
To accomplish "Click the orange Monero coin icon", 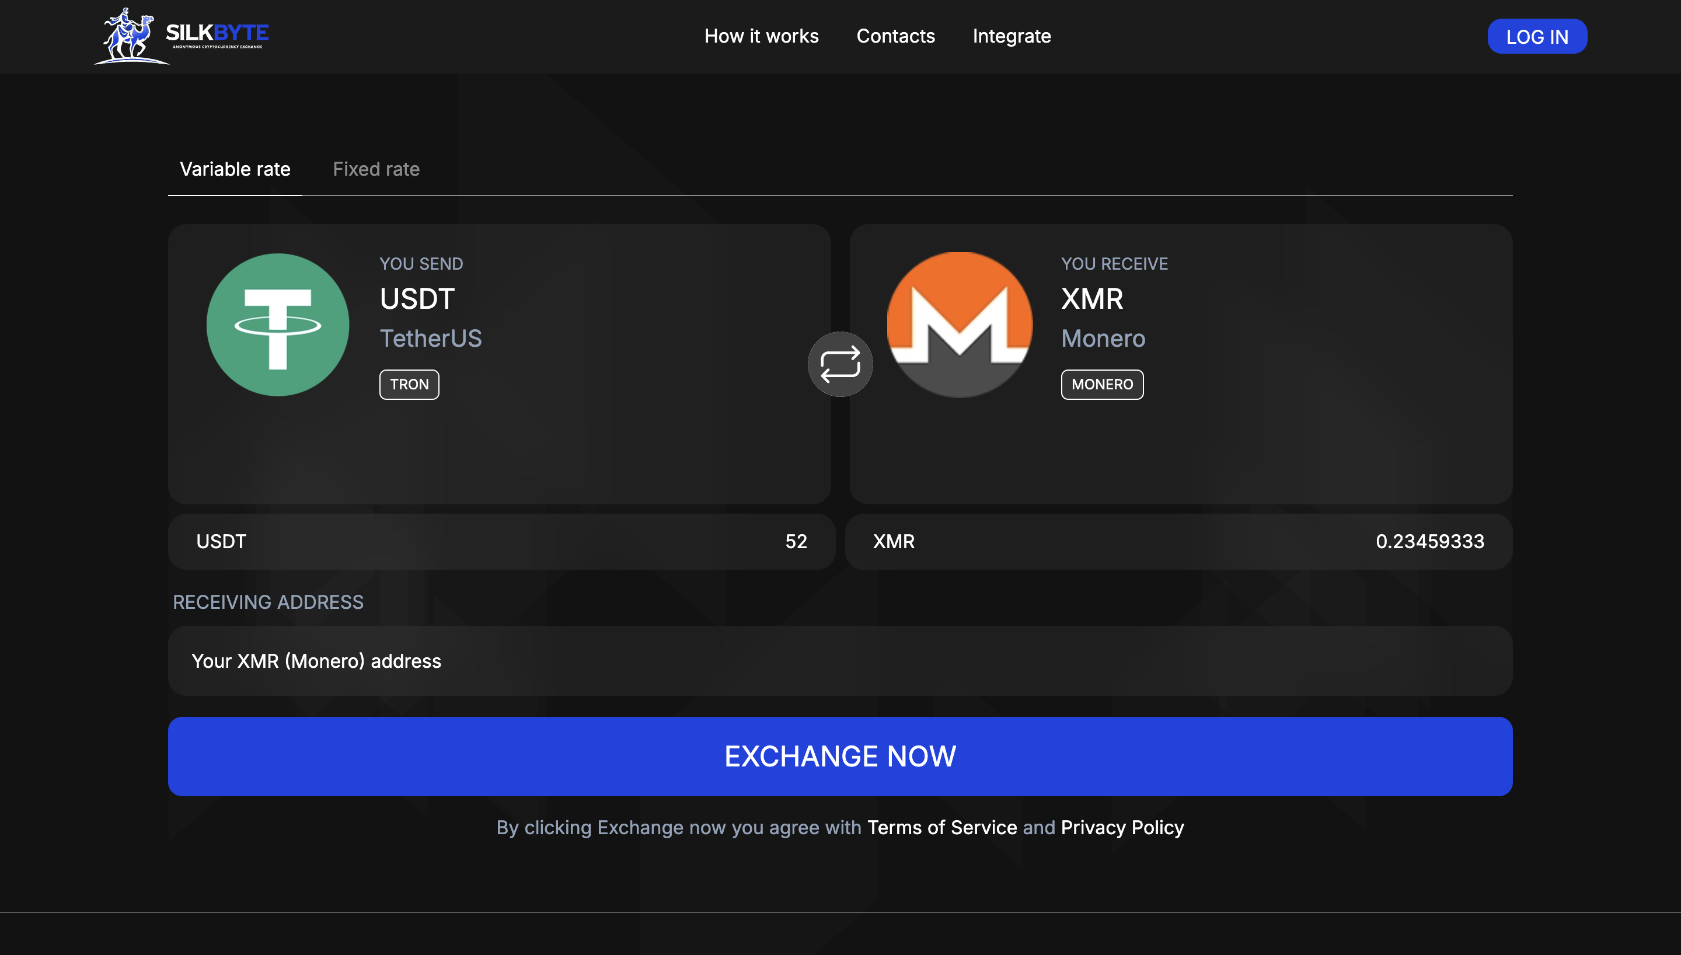I will coord(960,325).
